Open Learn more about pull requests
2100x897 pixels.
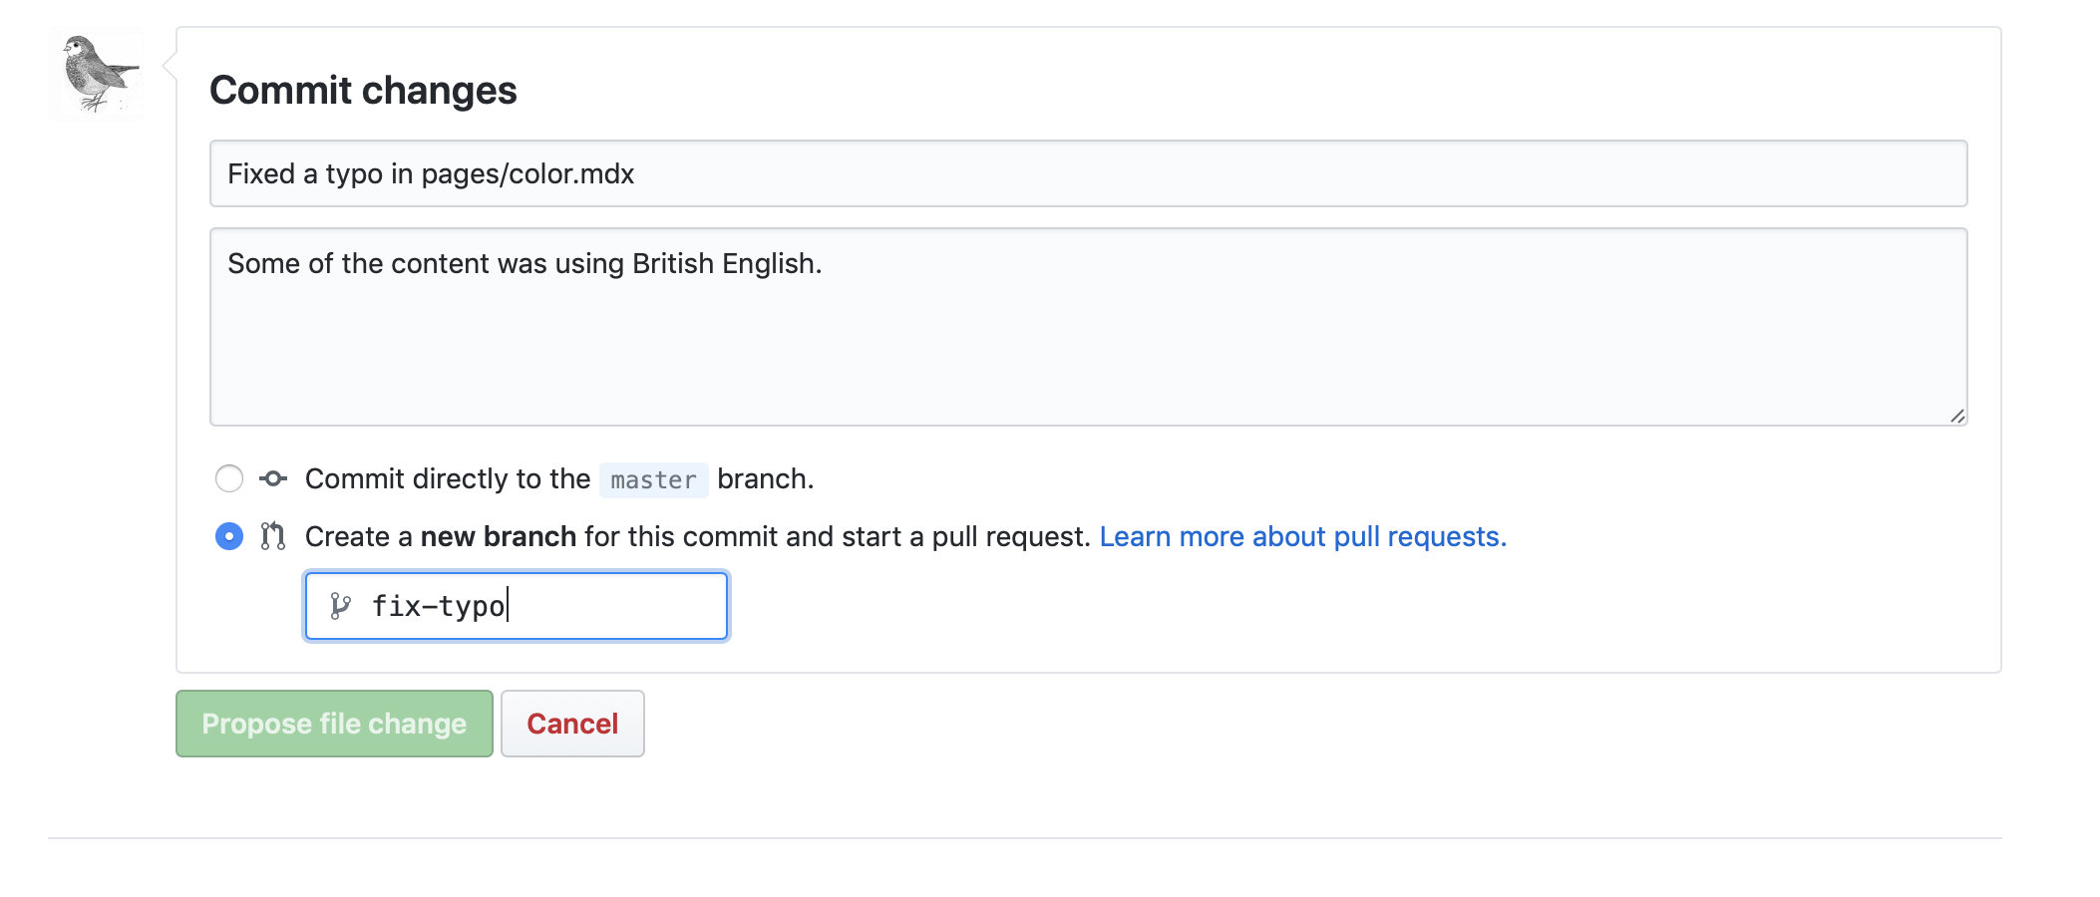tap(1302, 536)
